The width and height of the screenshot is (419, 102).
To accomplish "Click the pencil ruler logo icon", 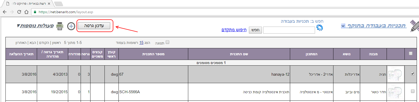I will point(414,26).
